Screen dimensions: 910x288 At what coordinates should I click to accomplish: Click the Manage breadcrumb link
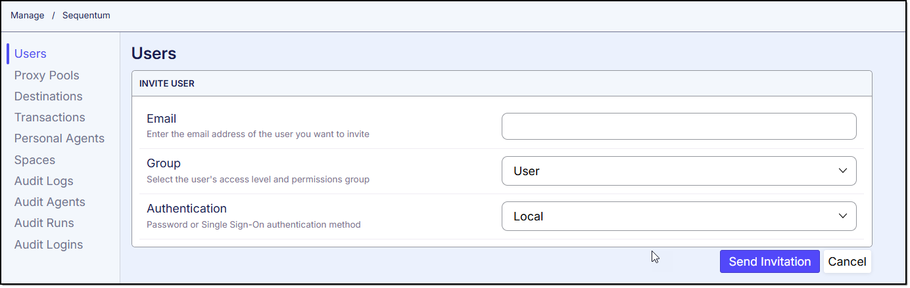[x=28, y=15]
